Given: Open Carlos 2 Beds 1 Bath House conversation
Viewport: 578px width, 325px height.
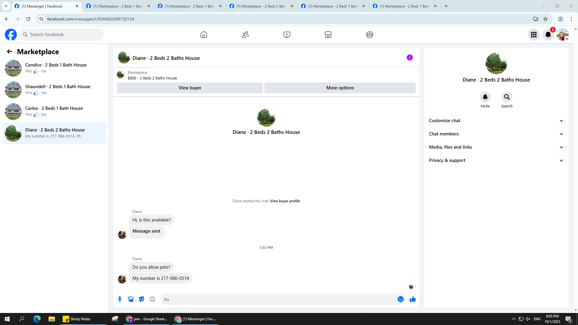Looking at the screenshot, I should (54, 112).
